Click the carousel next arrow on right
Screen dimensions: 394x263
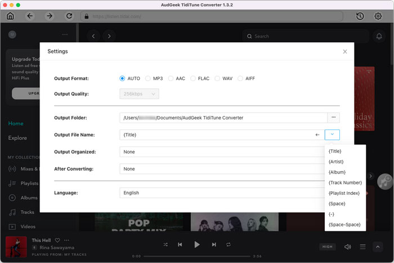coord(370,176)
